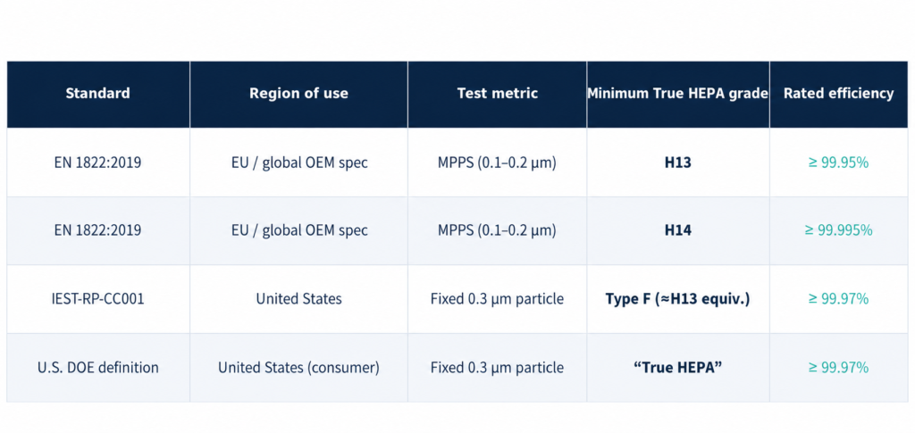Select the H13 grade cell
The height and width of the screenshot is (433, 915).
pyautogui.click(x=677, y=162)
